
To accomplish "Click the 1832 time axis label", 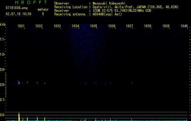I will tap(39, 26).
